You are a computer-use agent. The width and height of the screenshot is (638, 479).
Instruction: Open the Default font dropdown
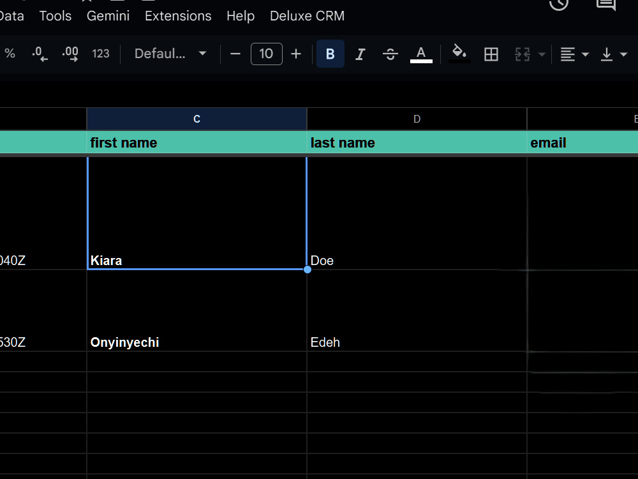point(170,54)
